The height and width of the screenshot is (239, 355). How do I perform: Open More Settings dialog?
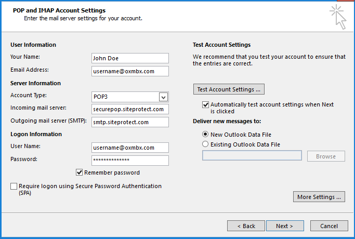pos(319,197)
